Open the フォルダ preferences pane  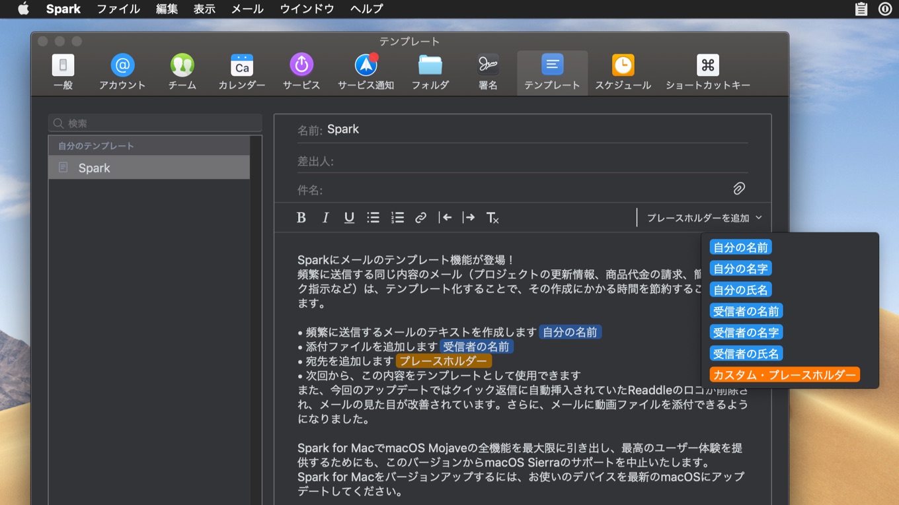(430, 73)
